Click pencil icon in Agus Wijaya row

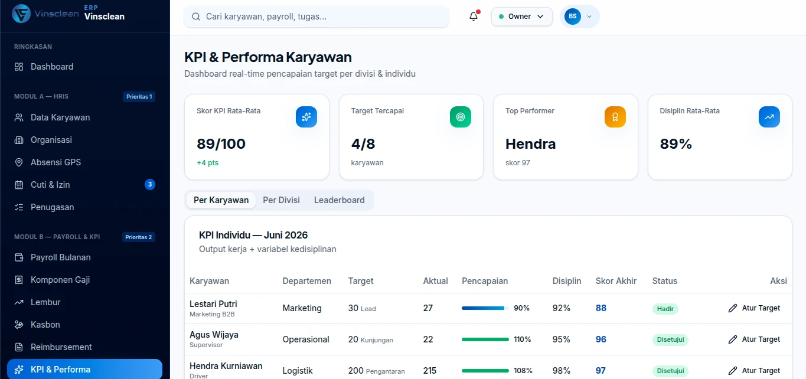(733, 339)
